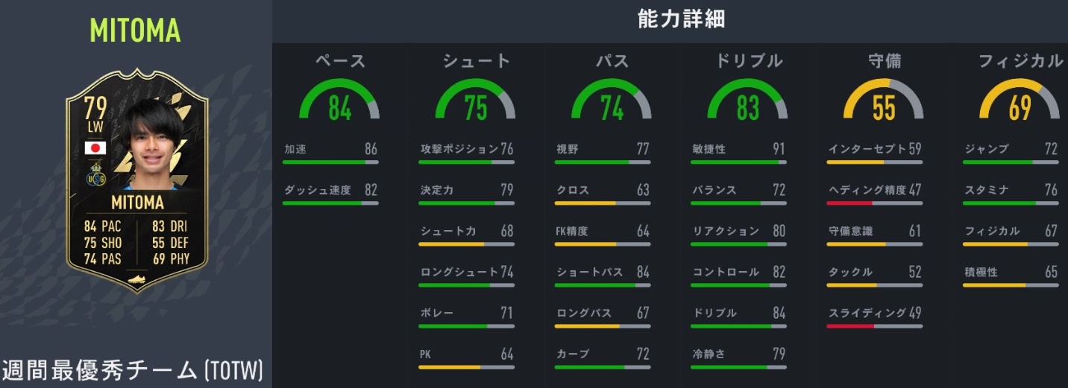This screenshot has width=1068, height=388.
Task: Click the ヘディング精度 red stat bar
Action: [x=875, y=203]
